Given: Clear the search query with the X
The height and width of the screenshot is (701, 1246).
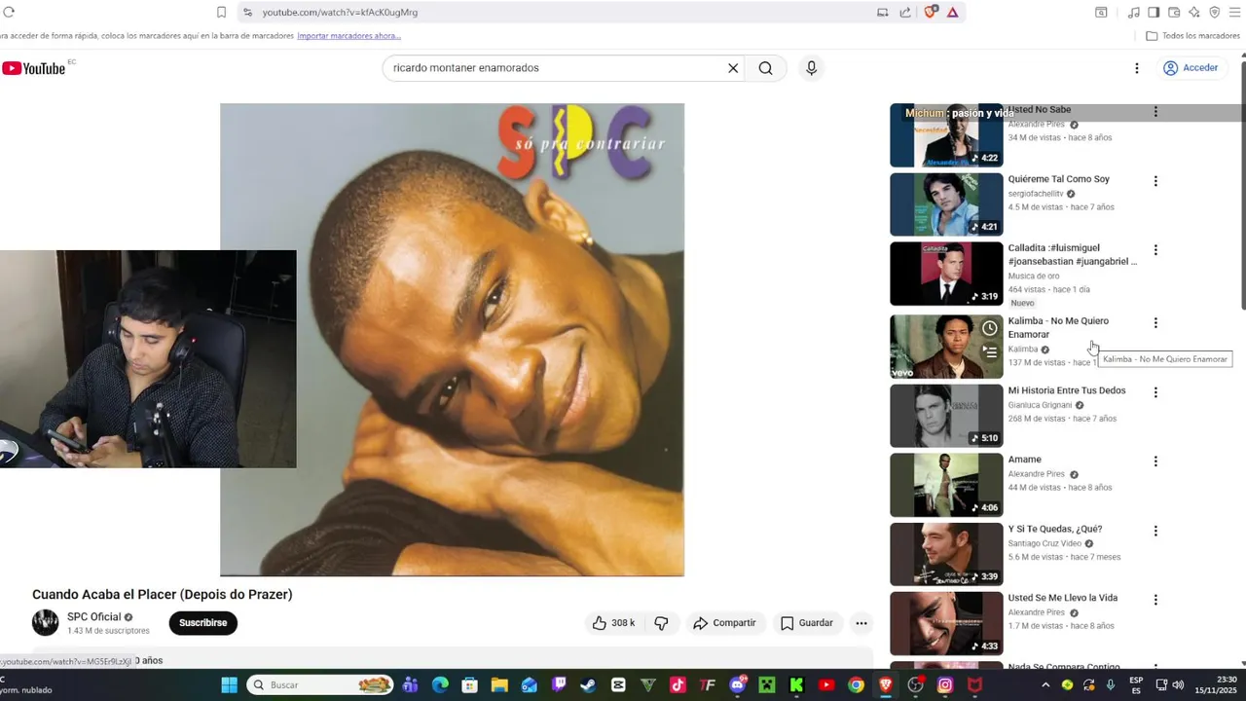Looking at the screenshot, I should point(733,68).
